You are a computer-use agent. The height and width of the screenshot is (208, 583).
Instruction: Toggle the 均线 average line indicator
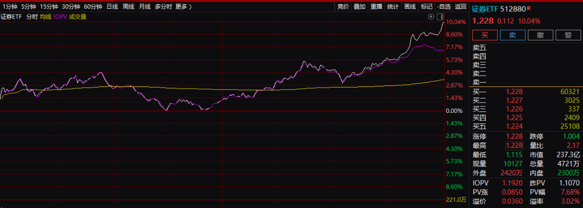[45, 17]
